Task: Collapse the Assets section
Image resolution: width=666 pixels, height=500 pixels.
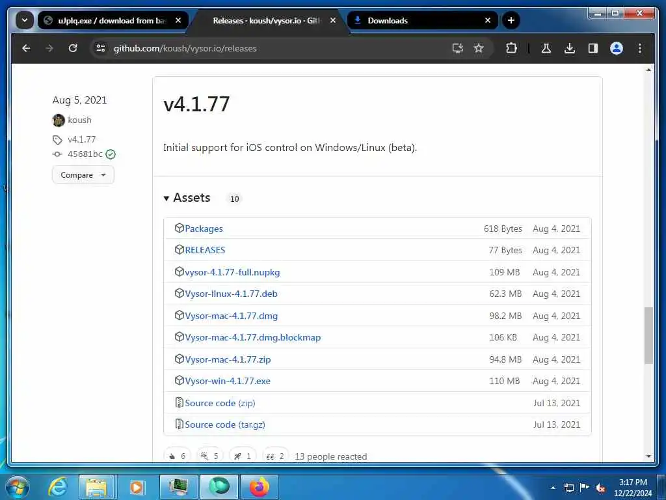Action: [187, 198]
